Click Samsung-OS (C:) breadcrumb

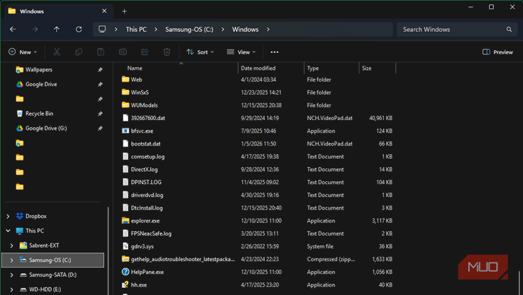189,29
